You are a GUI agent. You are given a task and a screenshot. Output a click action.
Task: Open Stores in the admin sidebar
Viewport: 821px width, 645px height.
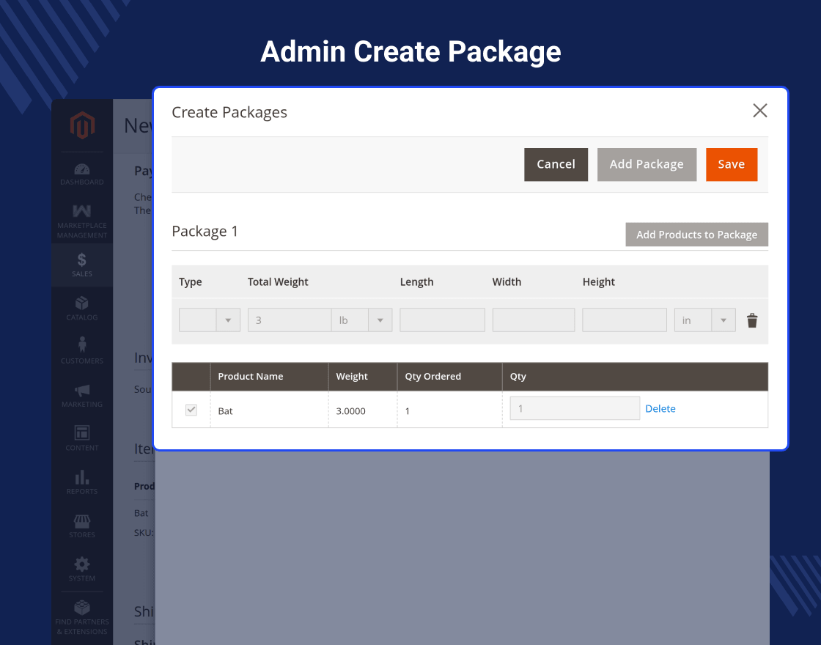[81, 526]
